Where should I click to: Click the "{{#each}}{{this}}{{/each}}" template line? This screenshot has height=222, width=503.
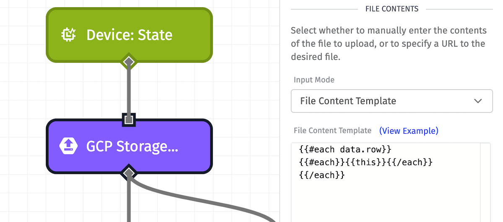pyautogui.click(x=366, y=162)
